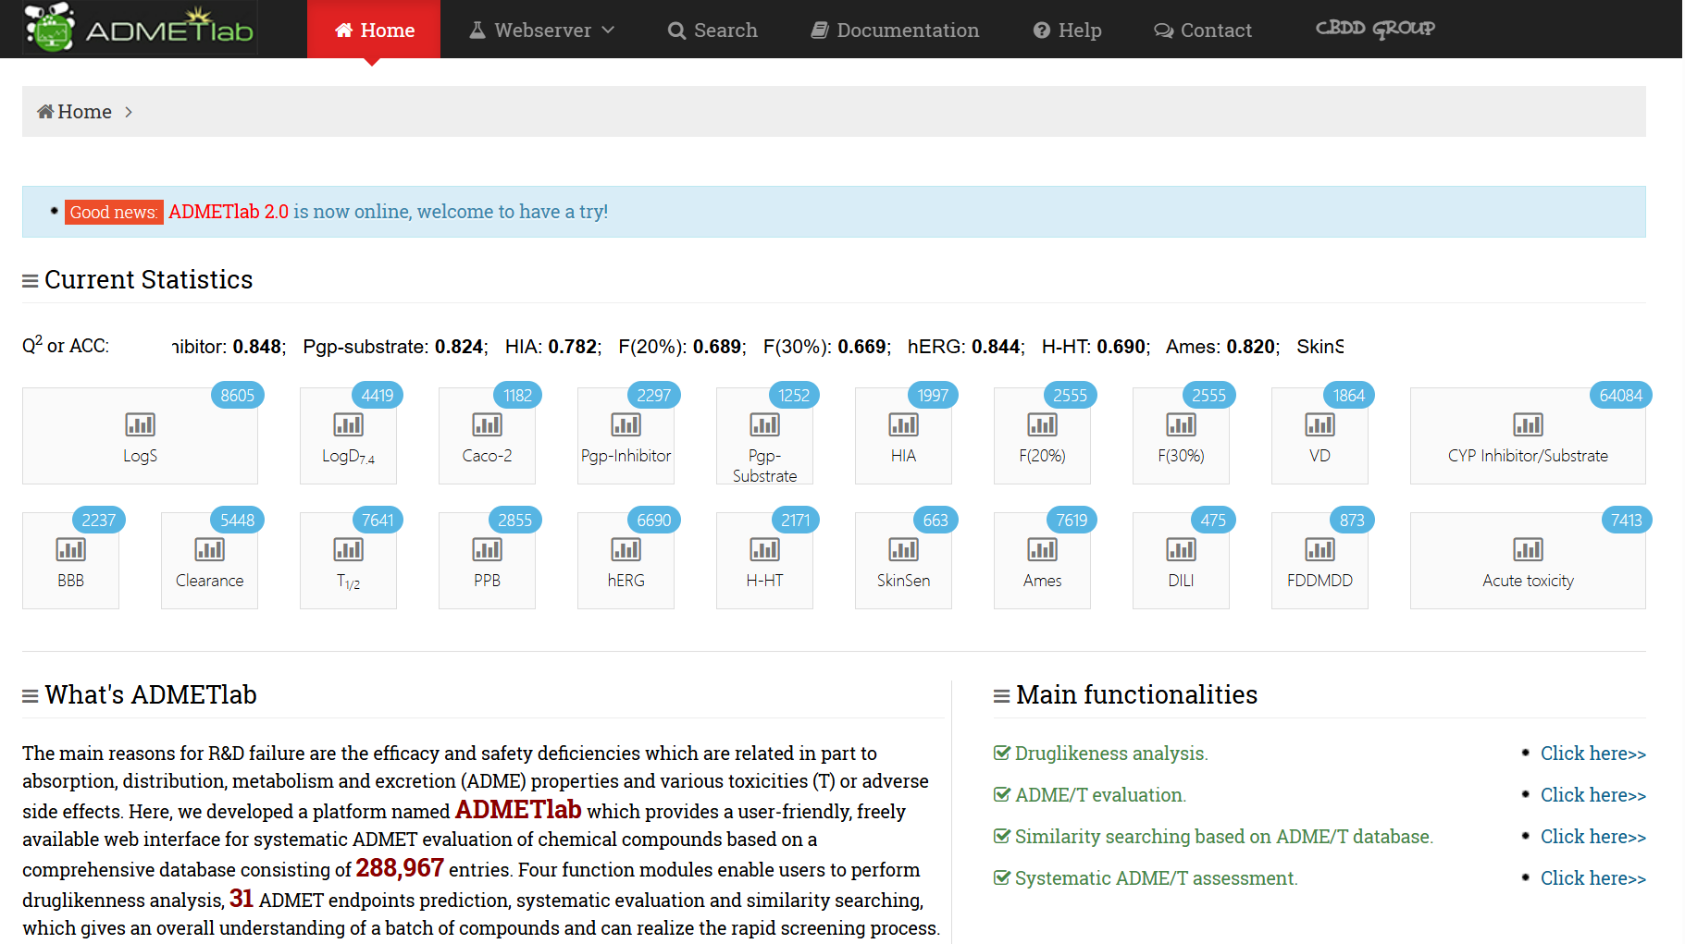Click the CBDD Group logo
The height and width of the screenshot is (944, 1685).
coord(1375,29)
